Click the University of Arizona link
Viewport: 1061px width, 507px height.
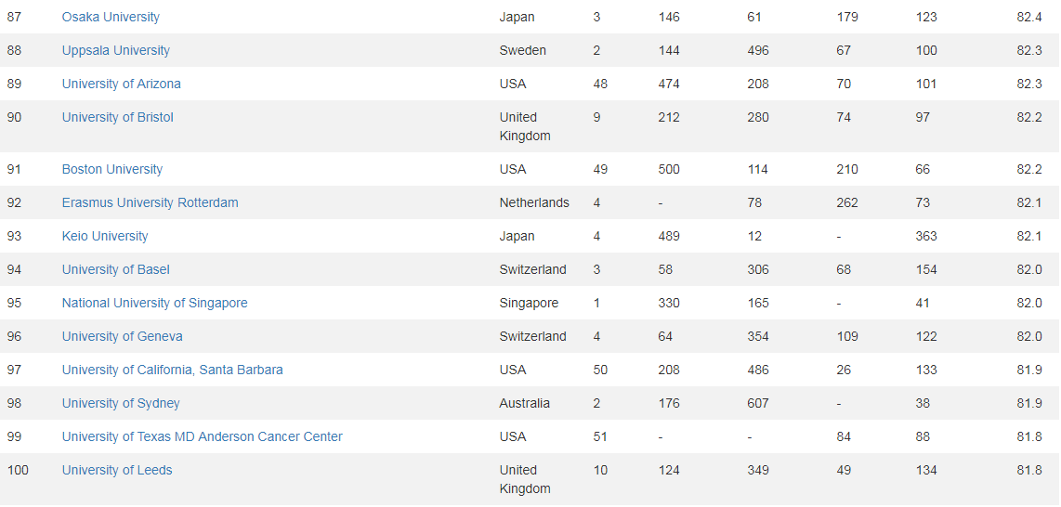(x=121, y=84)
